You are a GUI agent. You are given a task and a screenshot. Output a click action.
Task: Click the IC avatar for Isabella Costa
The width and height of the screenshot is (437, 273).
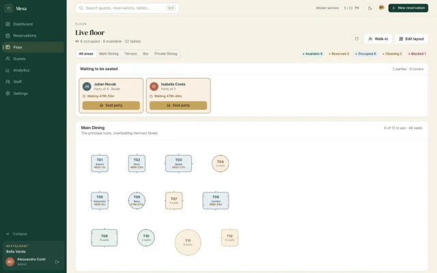click(154, 87)
